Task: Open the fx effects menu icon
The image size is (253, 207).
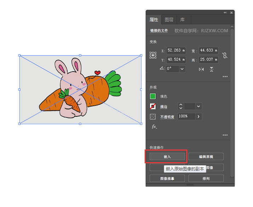Action: pyautogui.click(x=154, y=127)
